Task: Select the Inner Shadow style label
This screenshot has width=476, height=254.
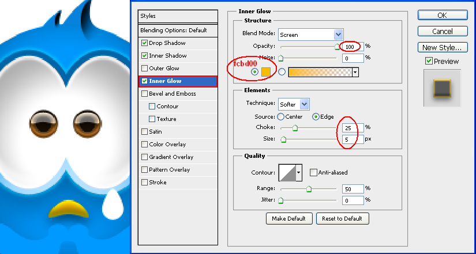Action: 167,56
